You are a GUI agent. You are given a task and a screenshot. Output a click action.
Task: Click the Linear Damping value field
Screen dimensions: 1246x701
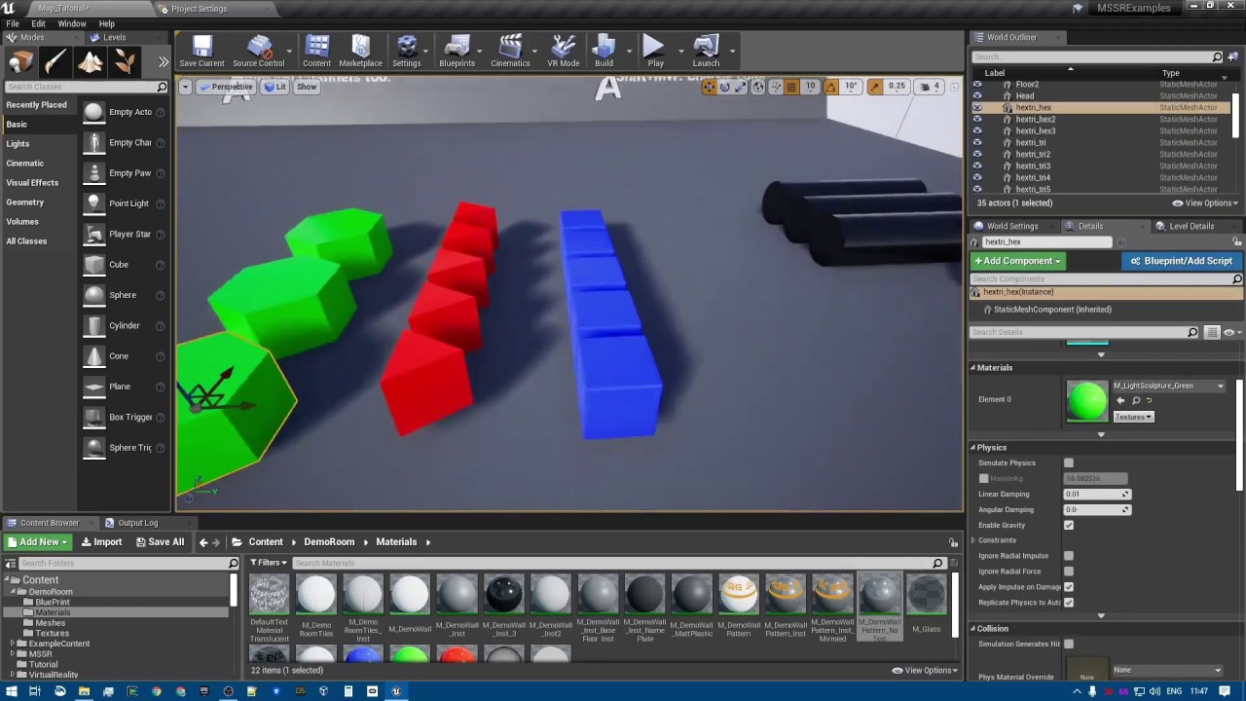(x=1097, y=494)
